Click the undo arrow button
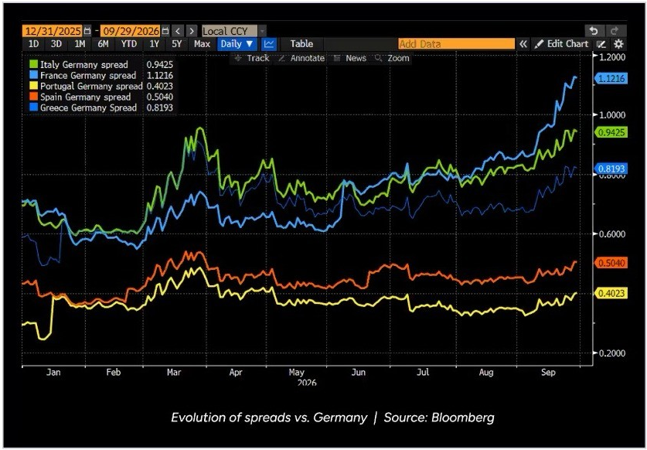647x450 pixels. pyautogui.click(x=594, y=31)
